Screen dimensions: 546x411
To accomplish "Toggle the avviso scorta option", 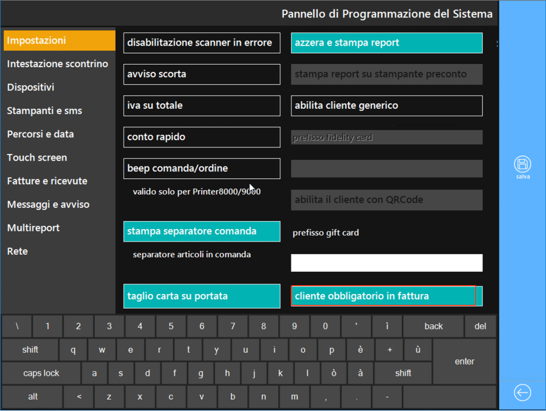I will 202,74.
